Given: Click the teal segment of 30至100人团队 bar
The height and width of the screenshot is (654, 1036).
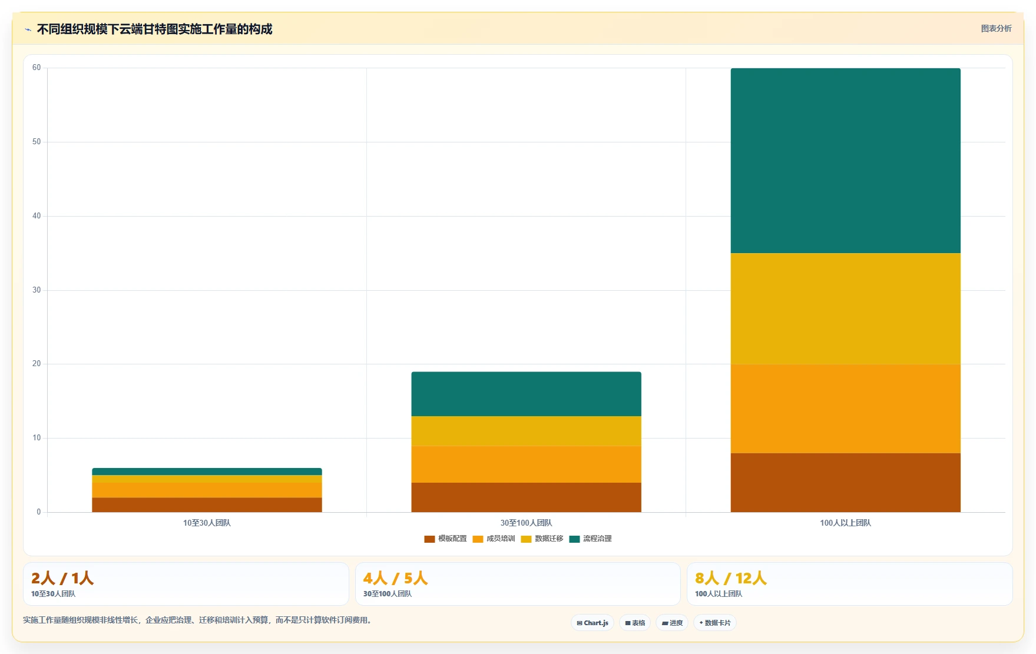Looking at the screenshot, I should (526, 394).
